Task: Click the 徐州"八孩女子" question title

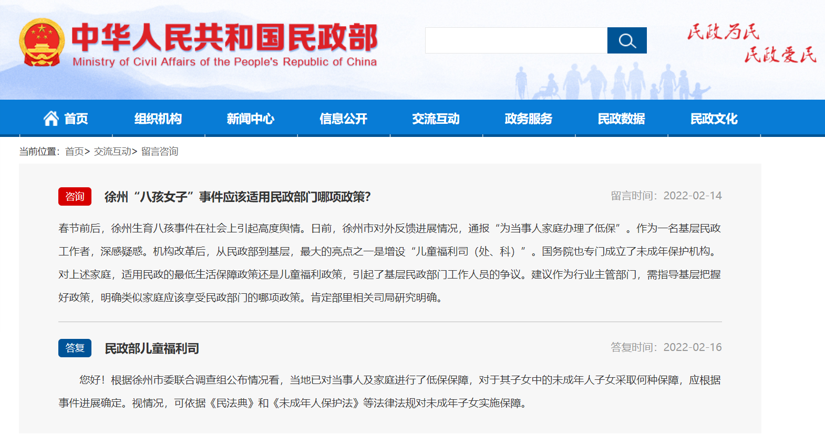Action: pos(238,197)
